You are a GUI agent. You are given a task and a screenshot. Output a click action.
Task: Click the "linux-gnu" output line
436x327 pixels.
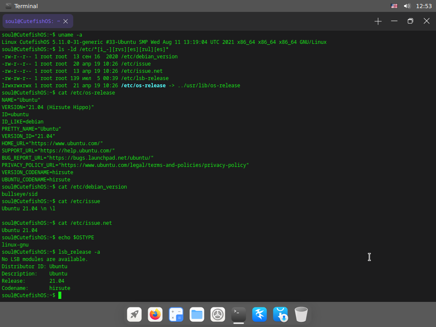(x=15, y=244)
